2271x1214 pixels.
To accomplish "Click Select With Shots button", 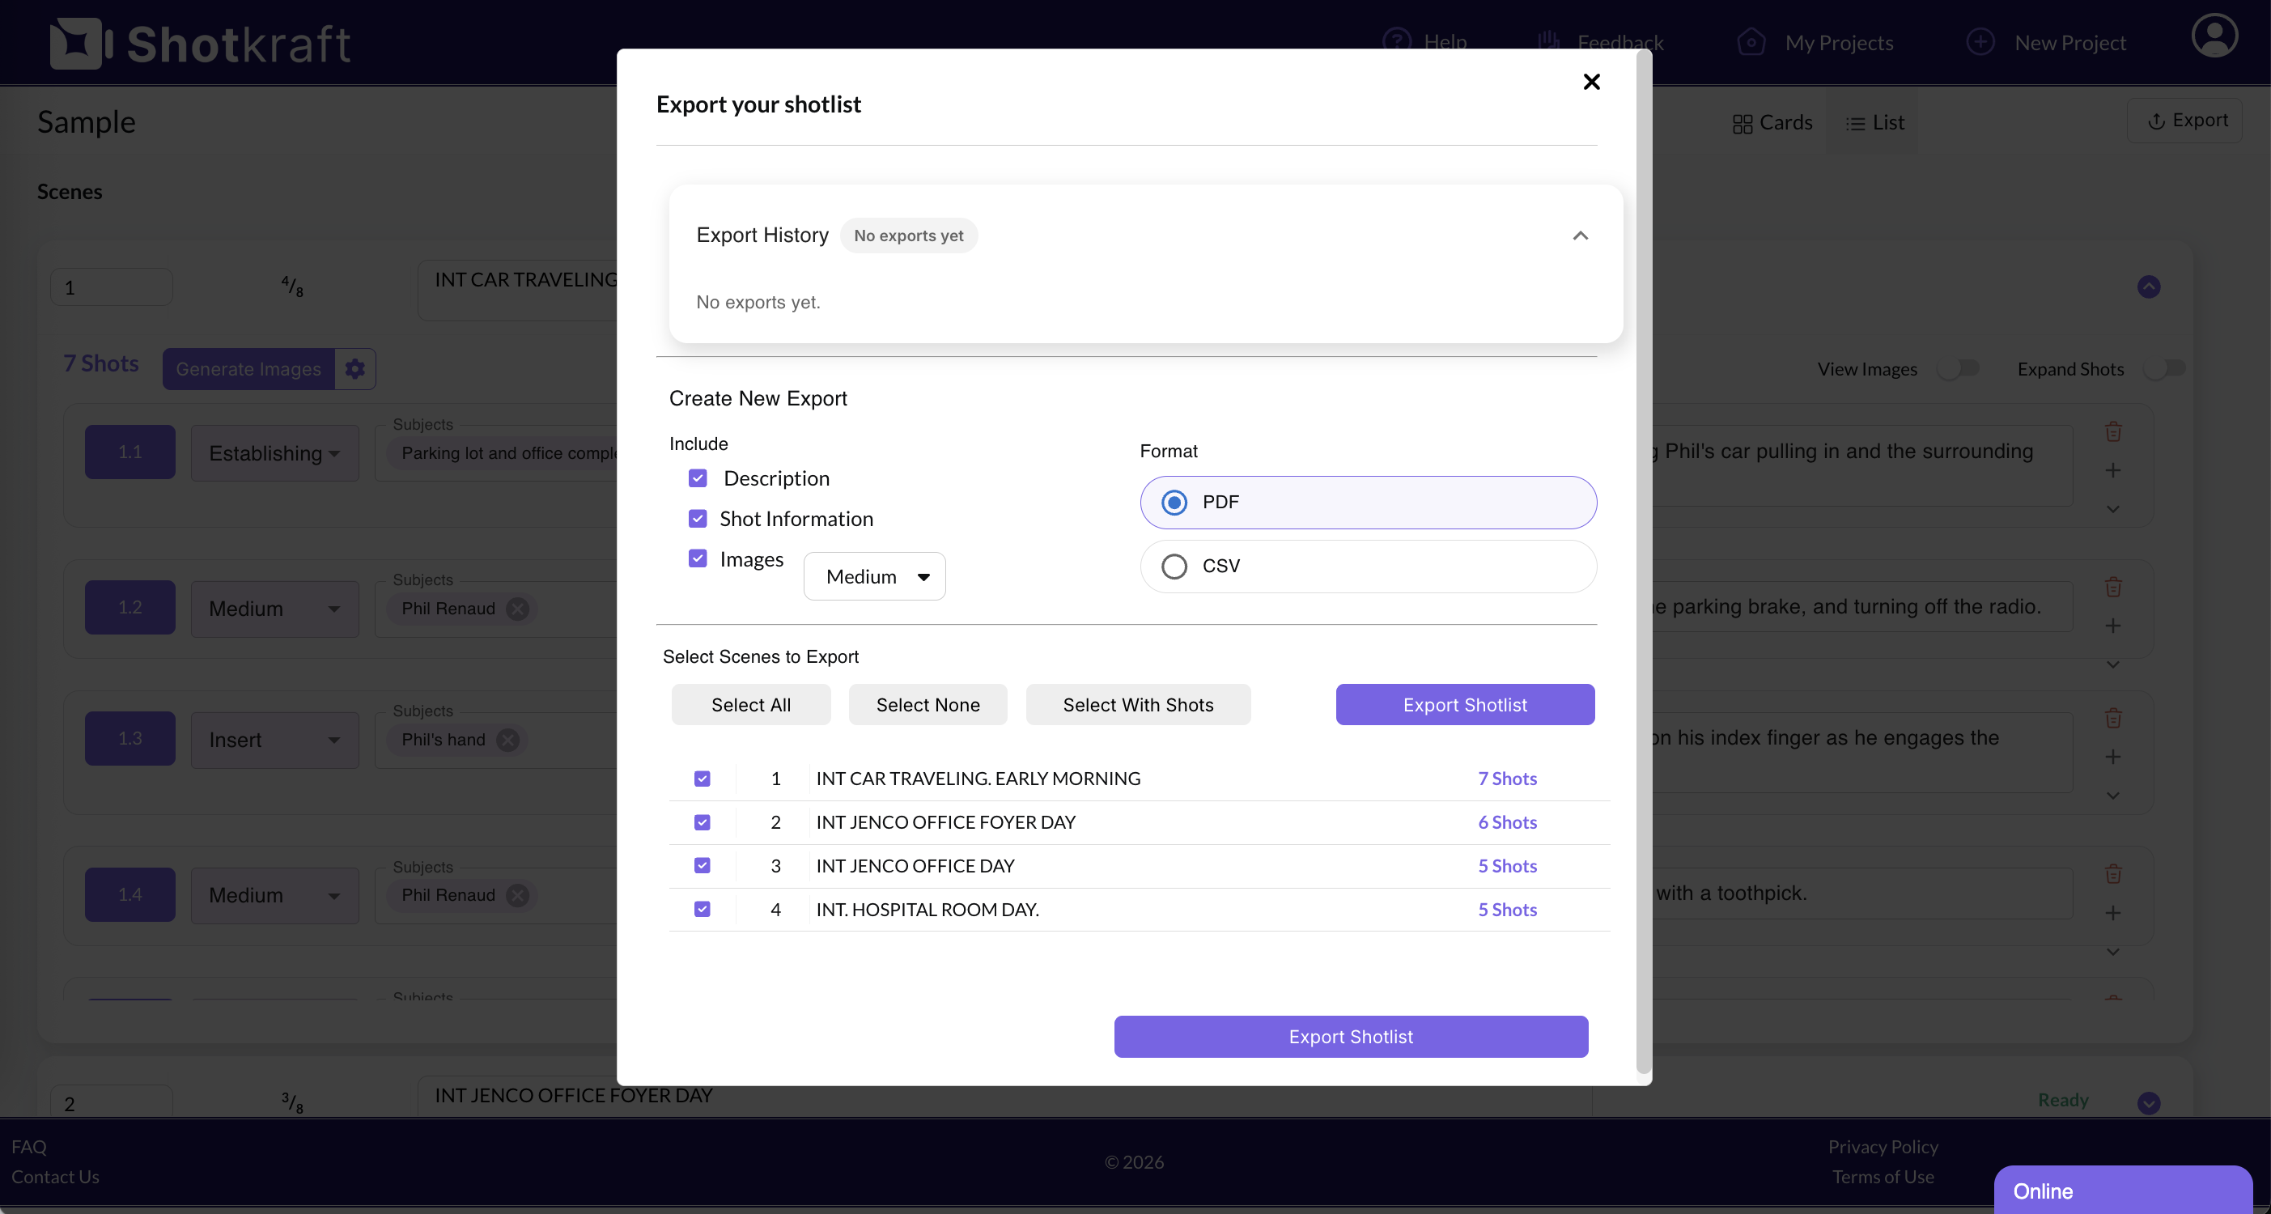I will [x=1137, y=705].
